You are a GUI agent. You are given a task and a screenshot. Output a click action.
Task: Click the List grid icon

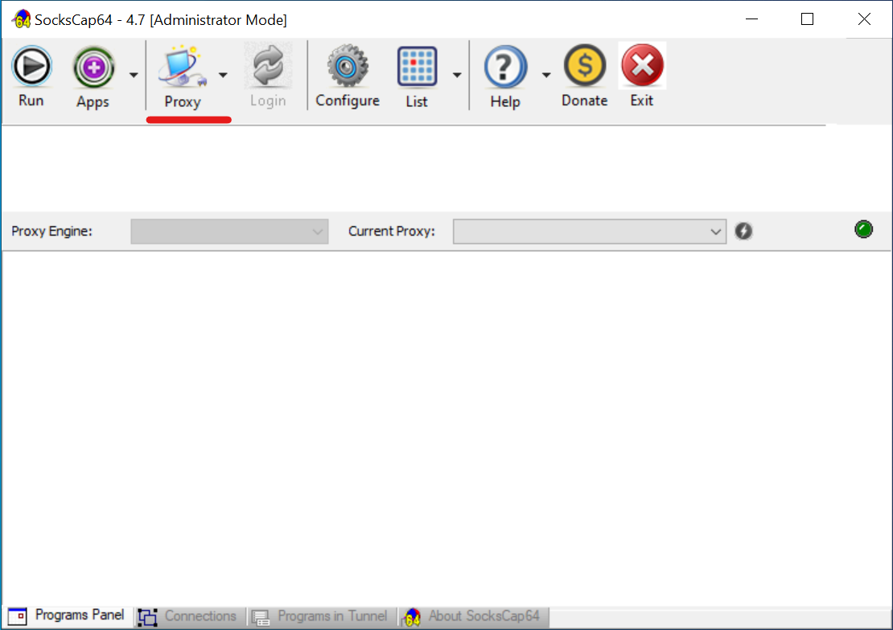click(417, 68)
